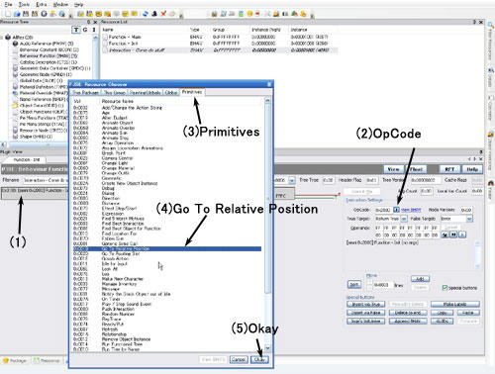Click the operand wizard icon beside operand bytes

445,234
